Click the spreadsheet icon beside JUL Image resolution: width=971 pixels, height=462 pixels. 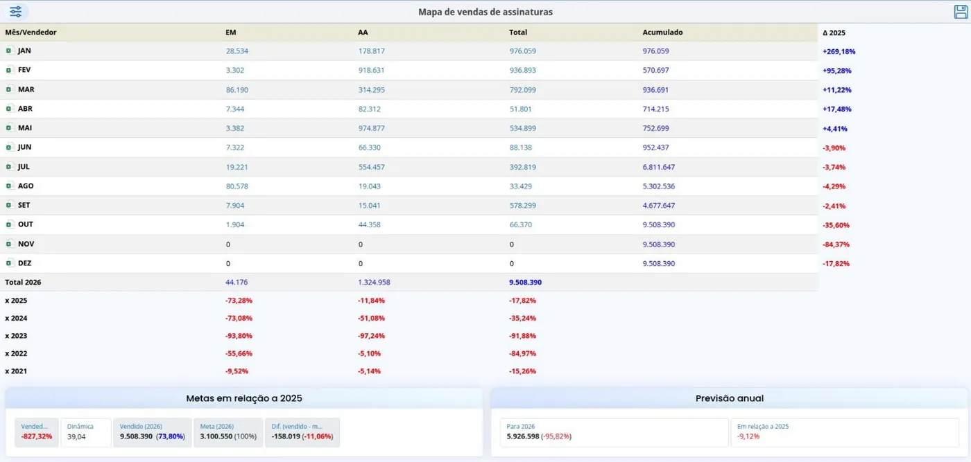coord(9,167)
